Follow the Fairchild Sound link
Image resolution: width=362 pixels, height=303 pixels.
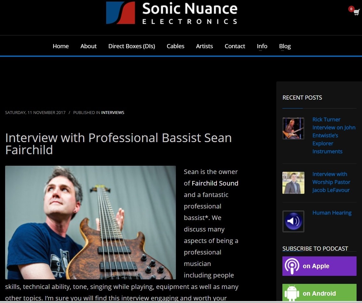[x=215, y=183]
